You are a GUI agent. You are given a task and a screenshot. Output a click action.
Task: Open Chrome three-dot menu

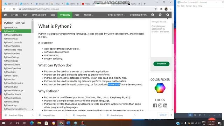click(171, 9)
